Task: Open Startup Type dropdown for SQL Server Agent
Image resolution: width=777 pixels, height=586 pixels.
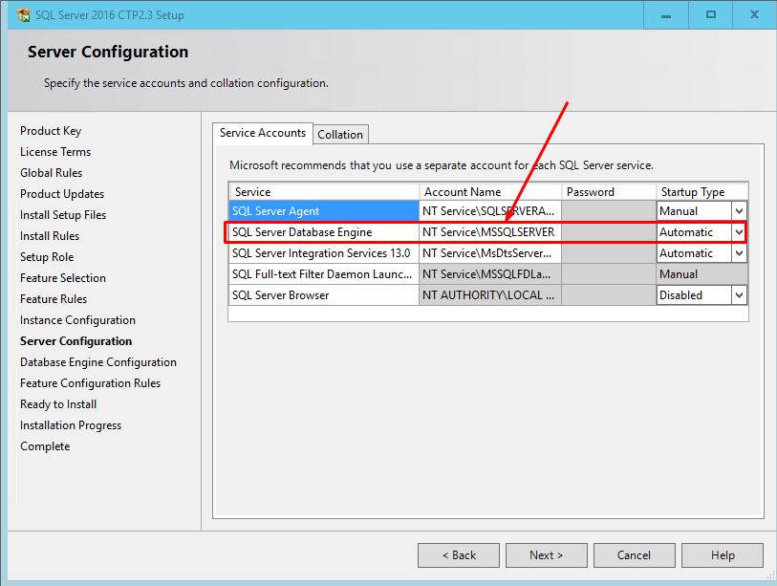Action: (739, 211)
